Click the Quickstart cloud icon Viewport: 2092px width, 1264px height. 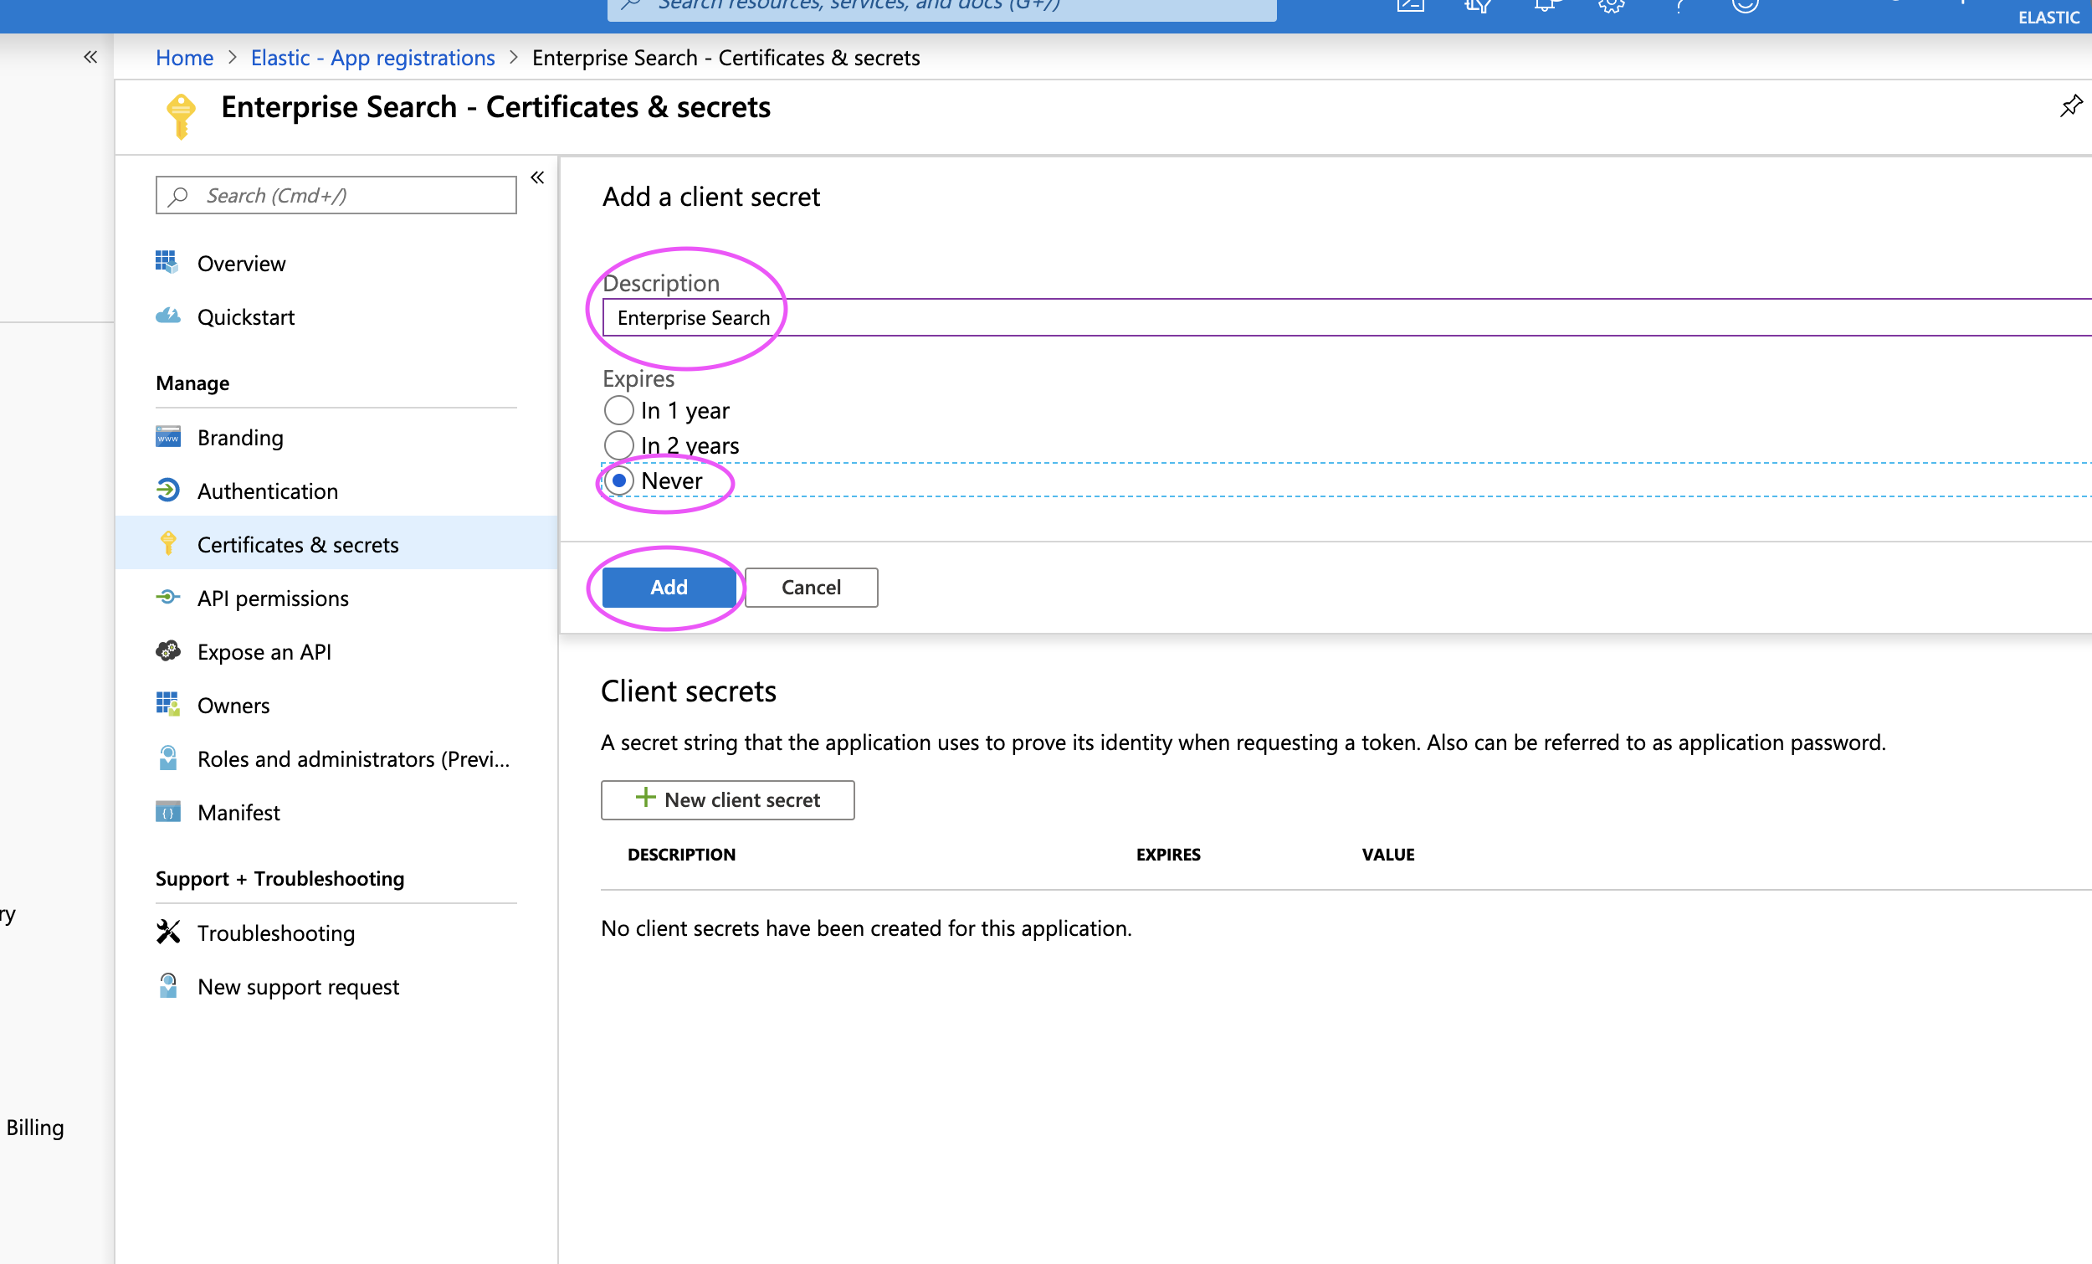point(167,316)
